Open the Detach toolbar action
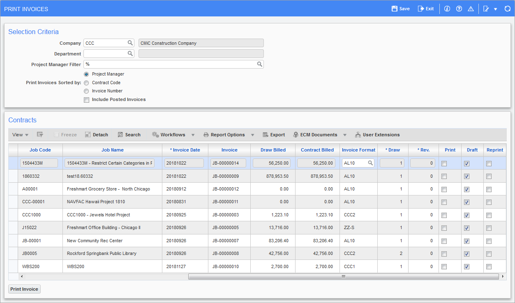Viewport: 515px width, 303px height. (x=96, y=134)
